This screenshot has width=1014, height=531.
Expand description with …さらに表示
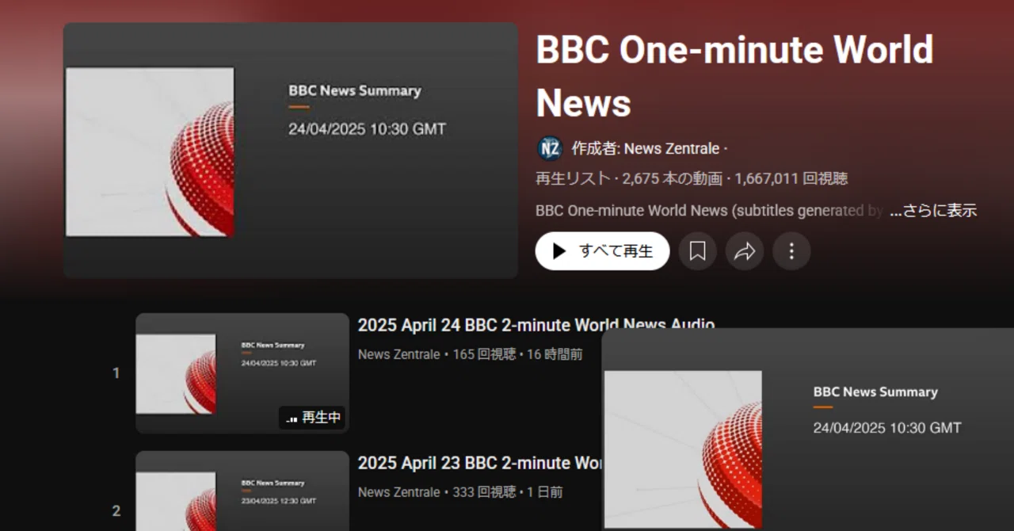coord(933,211)
